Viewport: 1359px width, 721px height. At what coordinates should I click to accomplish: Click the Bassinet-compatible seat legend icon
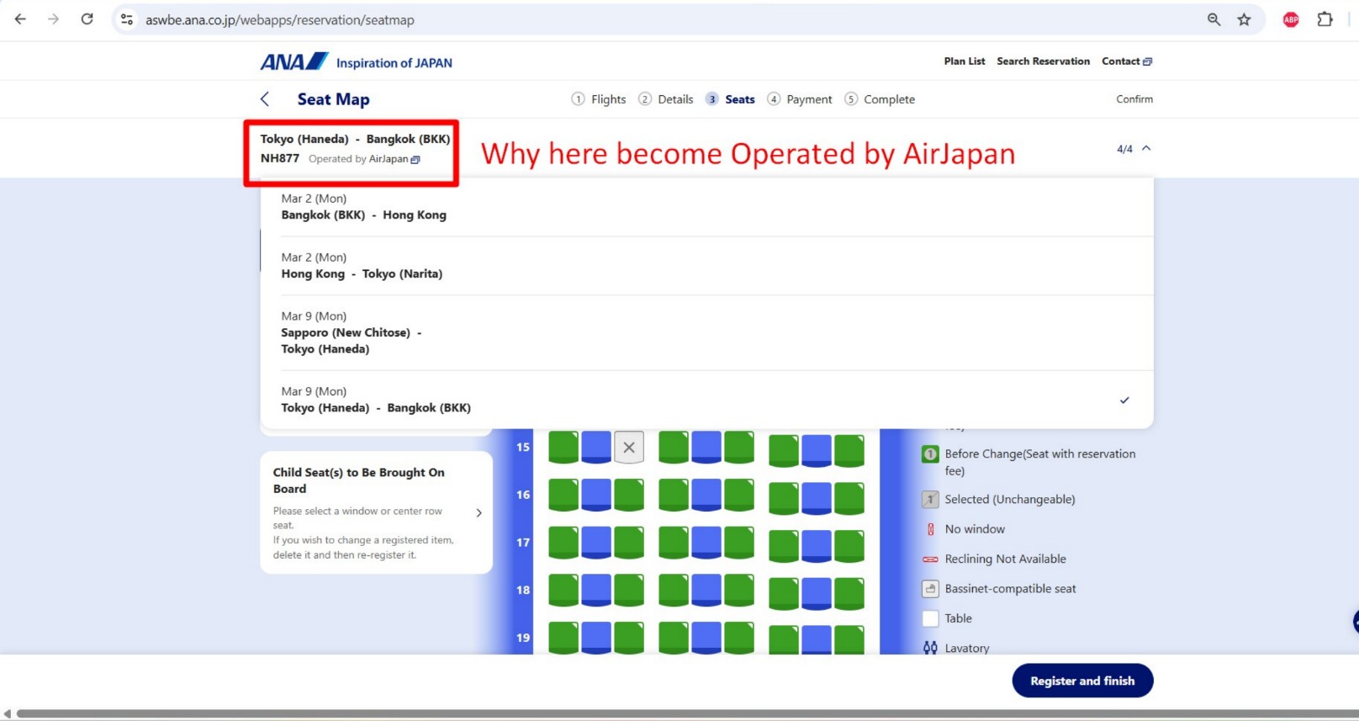930,589
